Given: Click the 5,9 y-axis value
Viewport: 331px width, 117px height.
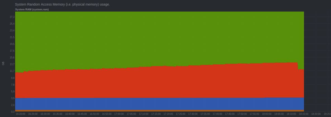Looking at the screenshot, I should pos(13,92).
